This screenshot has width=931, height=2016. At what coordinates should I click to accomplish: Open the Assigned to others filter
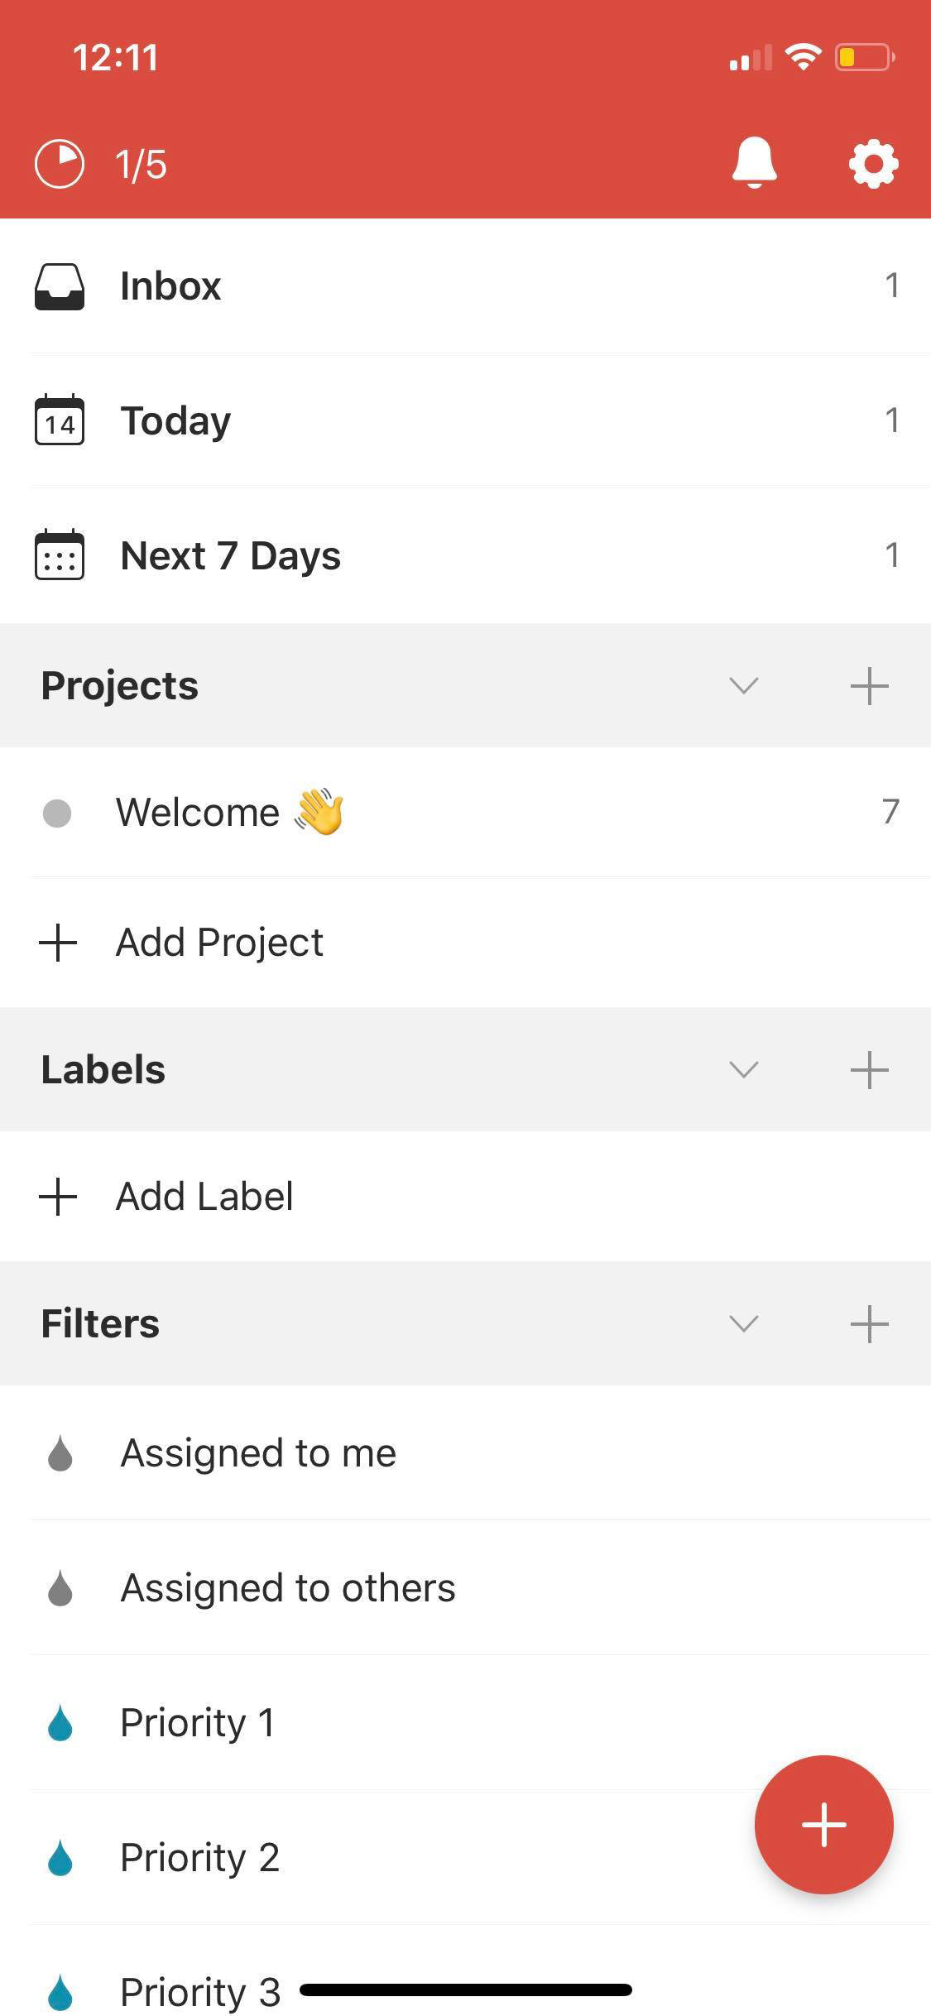287,1588
